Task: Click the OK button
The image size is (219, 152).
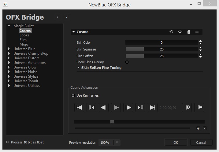Action: tap(176, 143)
